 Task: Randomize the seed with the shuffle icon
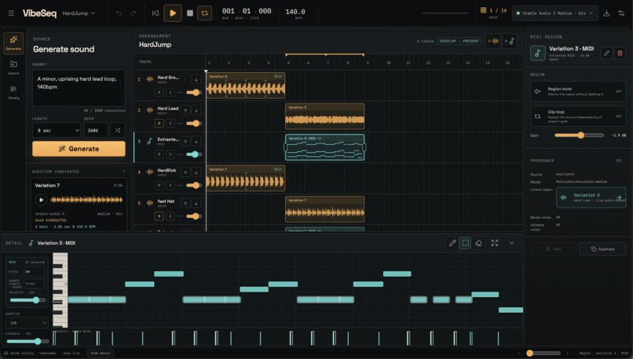click(x=118, y=130)
